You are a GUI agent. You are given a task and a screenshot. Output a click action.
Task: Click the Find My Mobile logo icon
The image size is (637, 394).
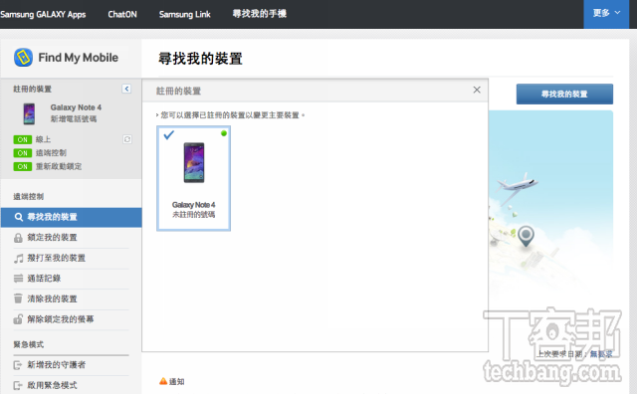23,58
